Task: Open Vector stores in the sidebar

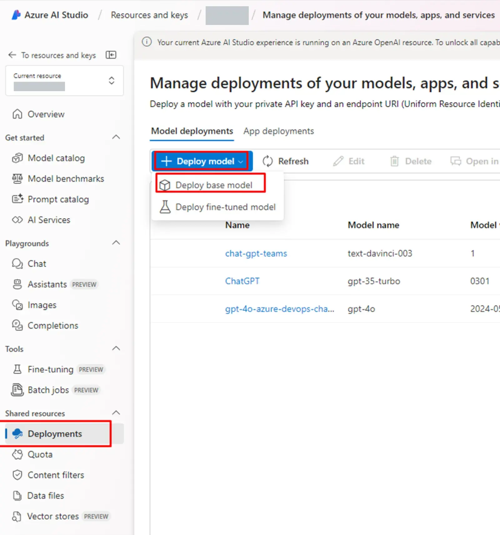Action: pos(53,516)
